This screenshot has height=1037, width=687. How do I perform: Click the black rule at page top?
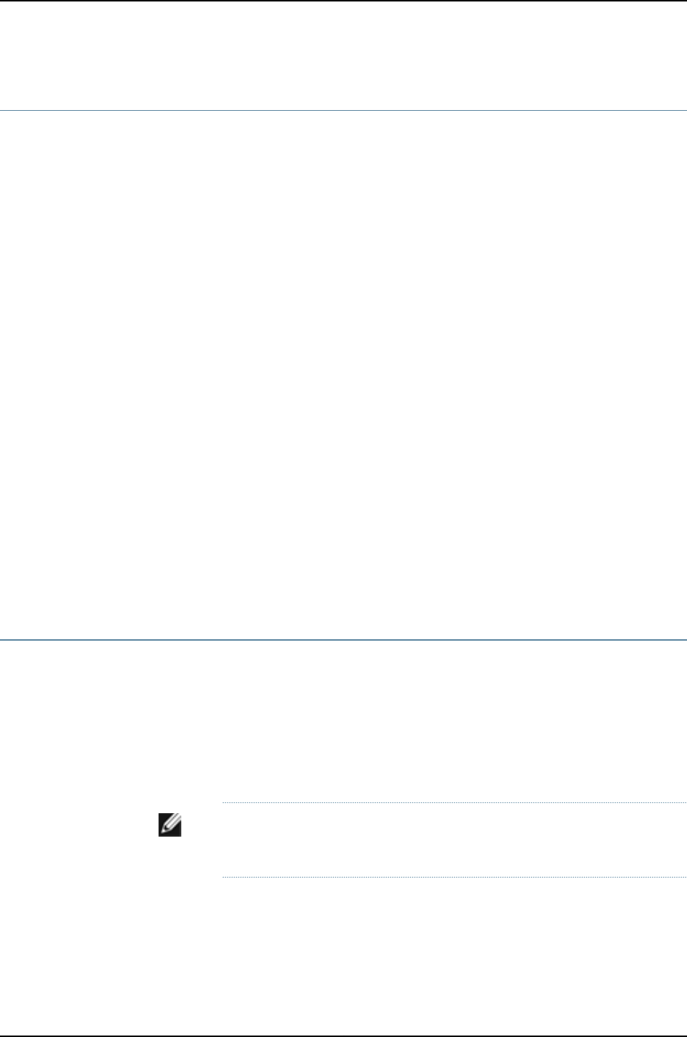pos(343,1)
